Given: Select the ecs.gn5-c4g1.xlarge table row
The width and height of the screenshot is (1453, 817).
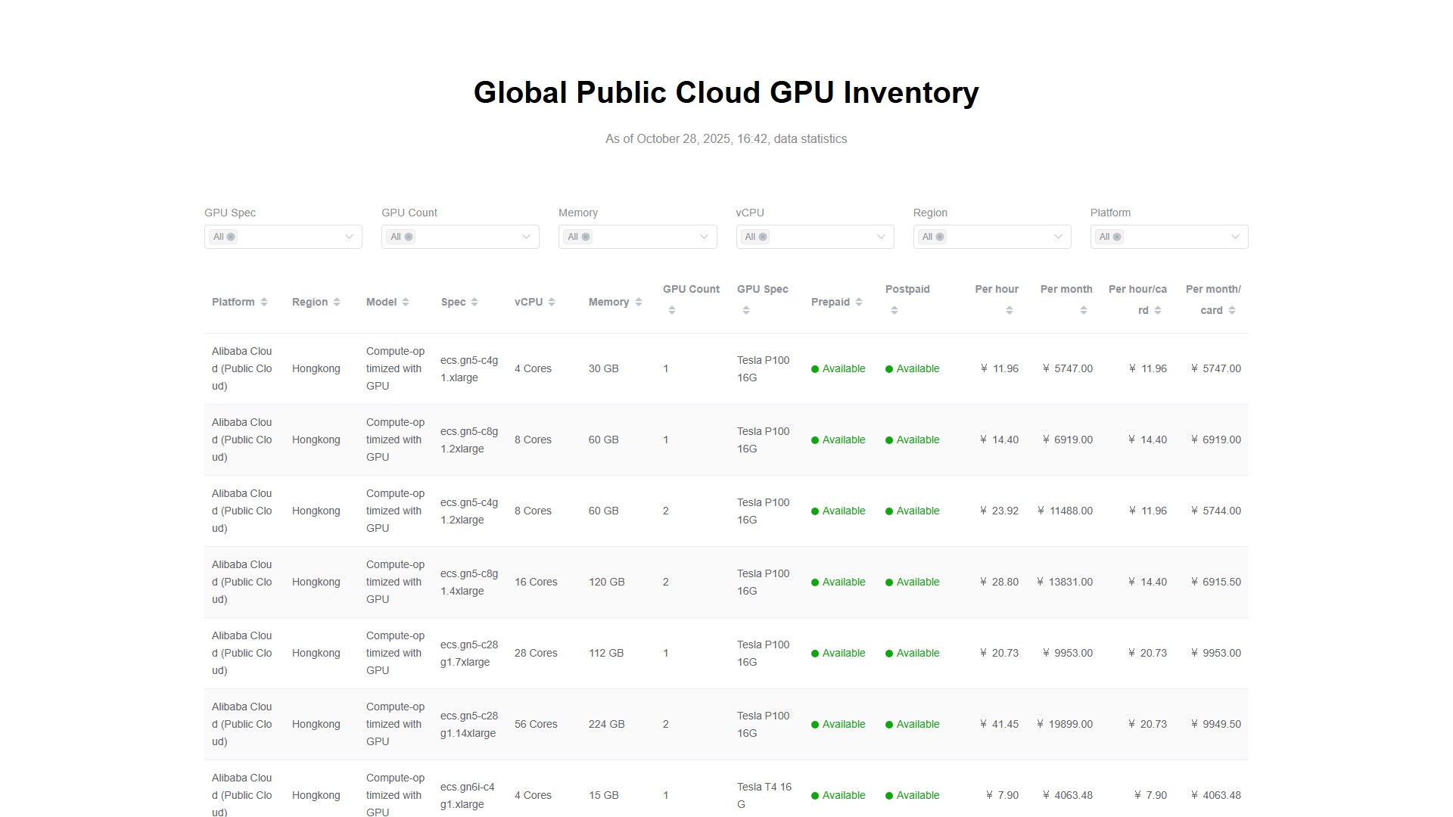Looking at the screenshot, I should tap(469, 368).
